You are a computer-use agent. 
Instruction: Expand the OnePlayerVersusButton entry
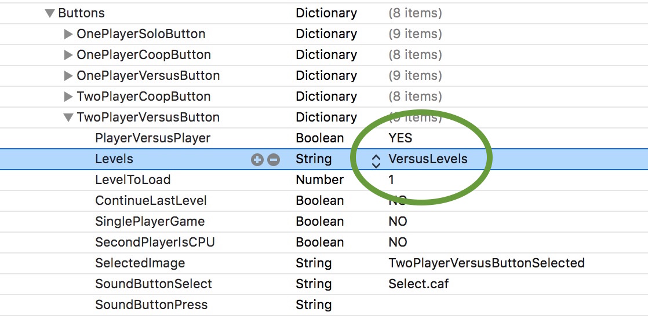(68, 76)
